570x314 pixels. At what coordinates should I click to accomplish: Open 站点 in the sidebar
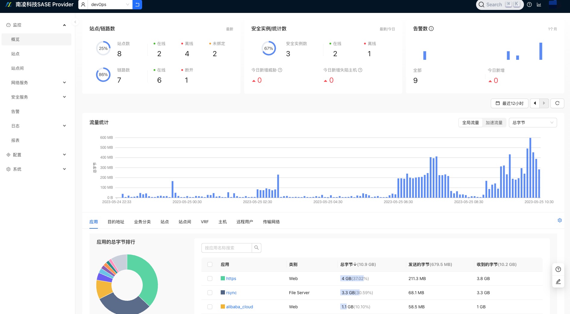tap(36, 54)
